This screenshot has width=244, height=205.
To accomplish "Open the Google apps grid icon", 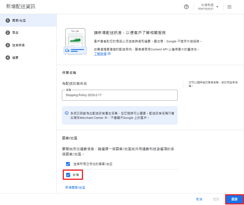I will (229, 7).
